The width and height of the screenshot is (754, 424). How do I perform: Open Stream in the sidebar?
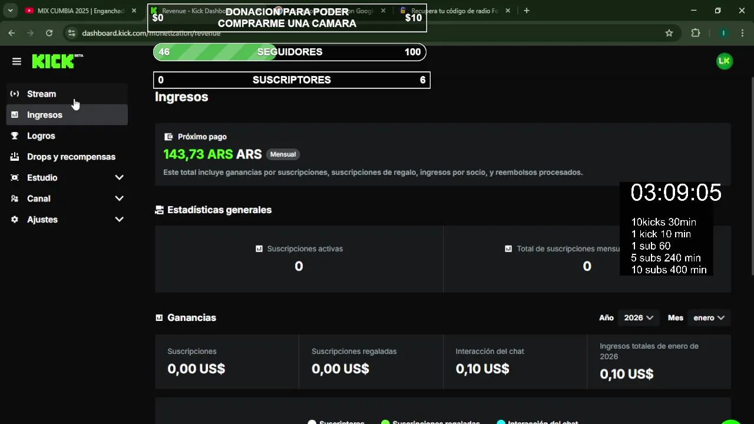(x=67, y=94)
